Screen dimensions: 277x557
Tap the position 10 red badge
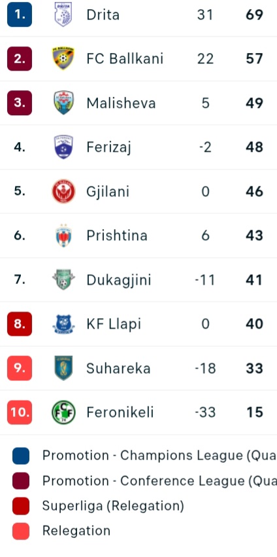[x=20, y=412]
